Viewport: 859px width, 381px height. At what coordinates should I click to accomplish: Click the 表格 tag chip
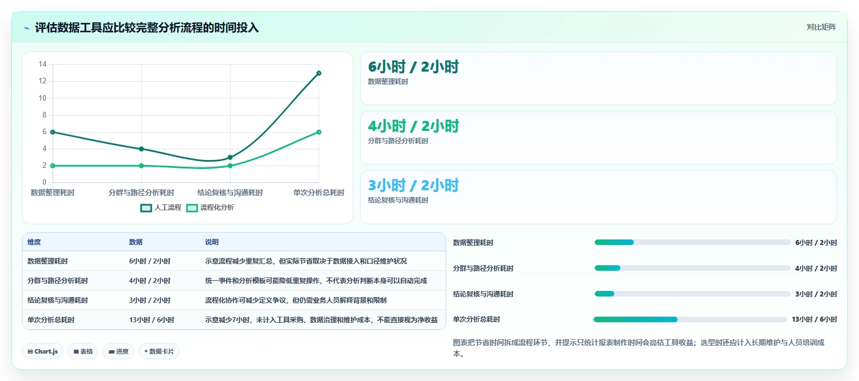click(x=83, y=351)
